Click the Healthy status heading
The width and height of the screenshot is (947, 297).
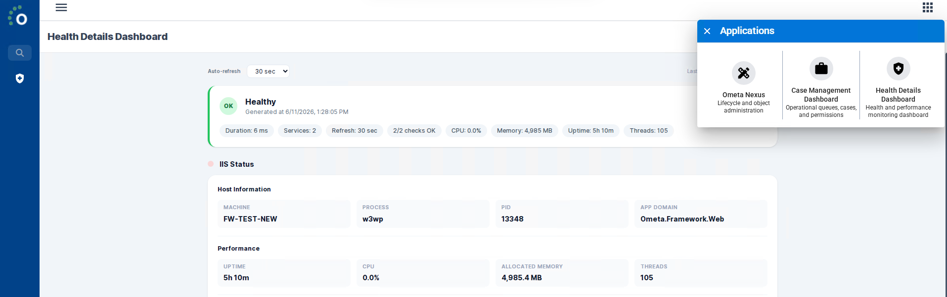(x=261, y=102)
